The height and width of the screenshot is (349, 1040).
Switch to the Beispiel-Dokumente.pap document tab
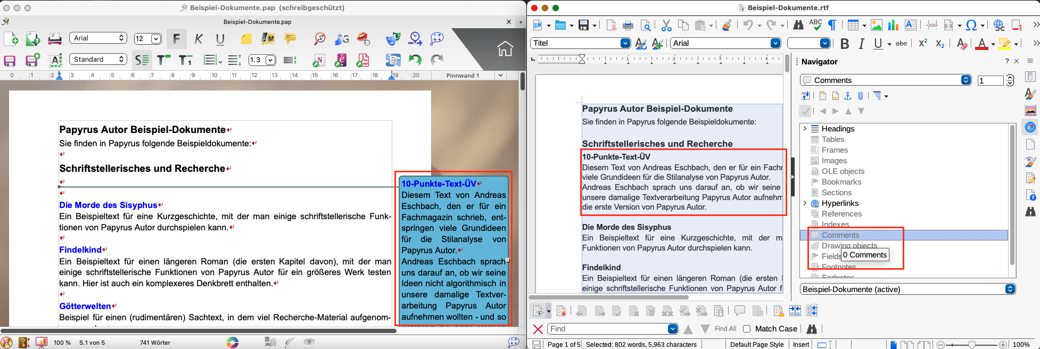point(257,22)
